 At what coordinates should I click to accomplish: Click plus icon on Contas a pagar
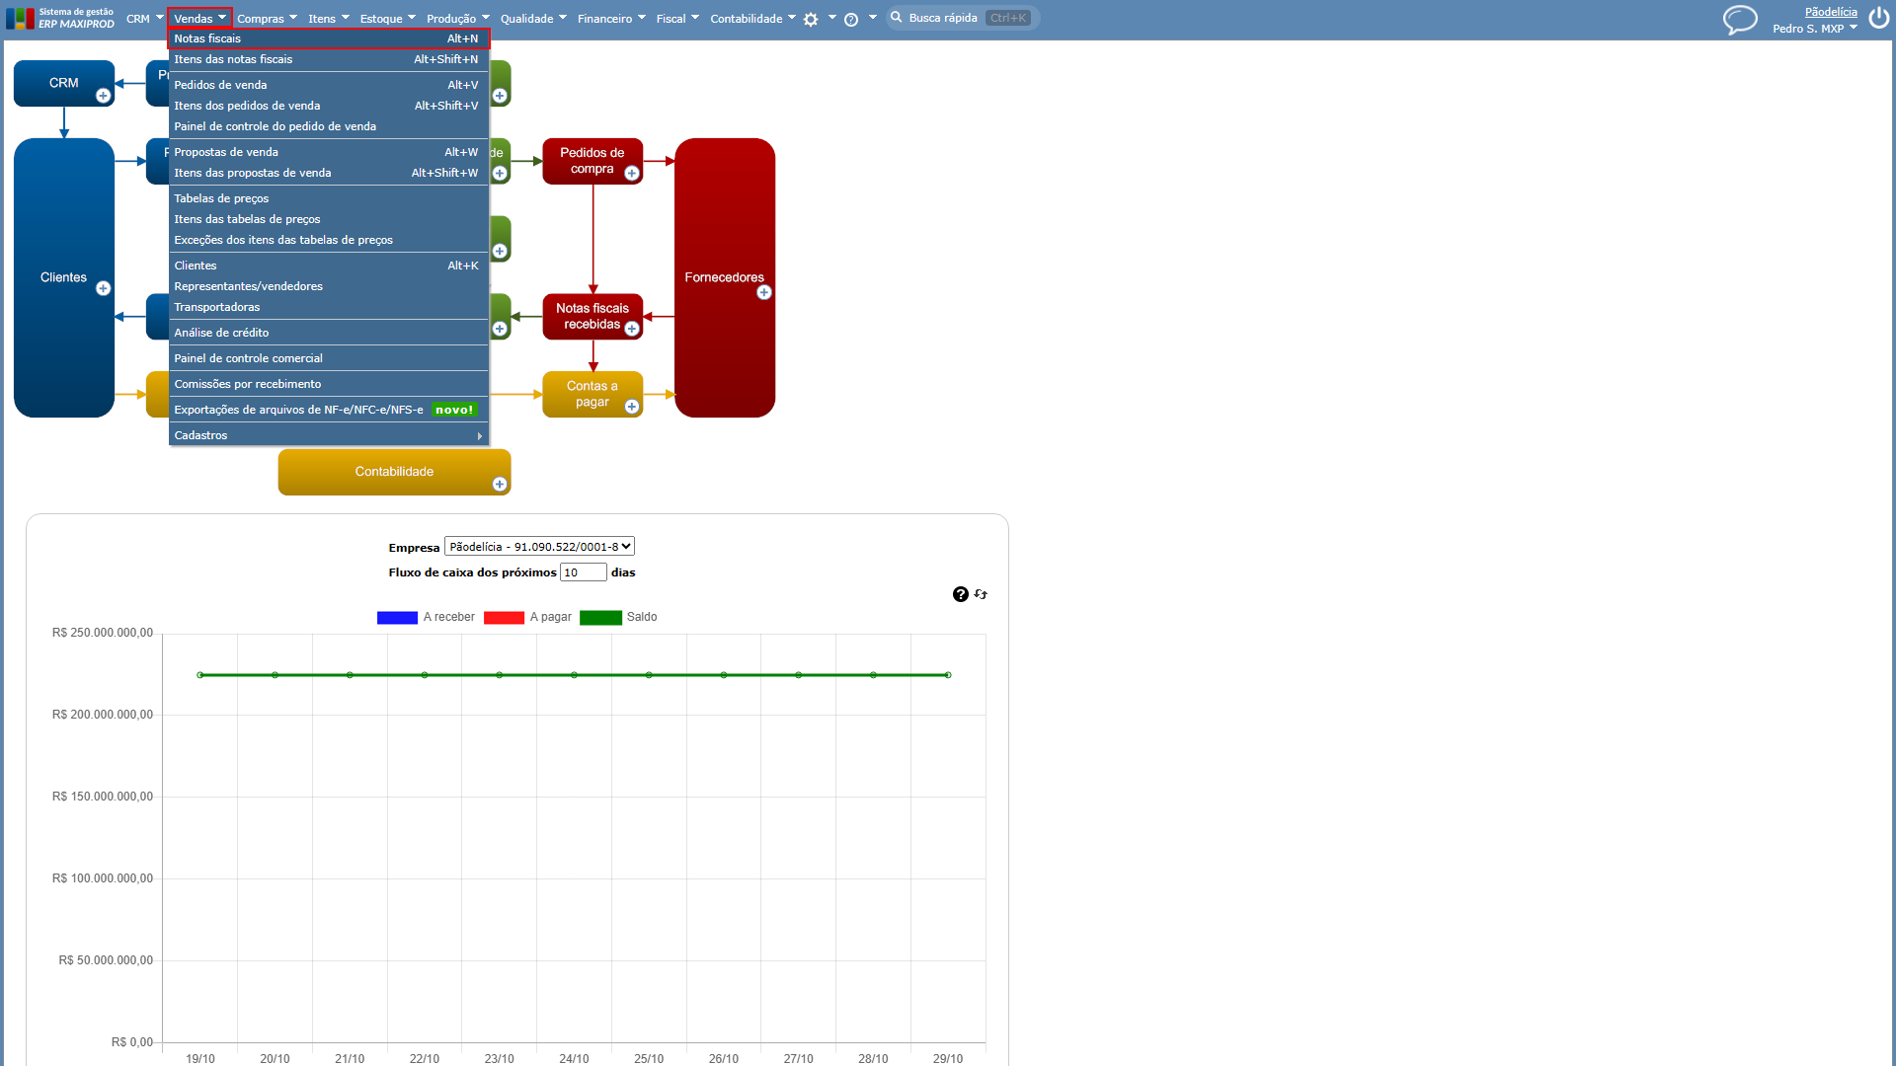point(632,407)
